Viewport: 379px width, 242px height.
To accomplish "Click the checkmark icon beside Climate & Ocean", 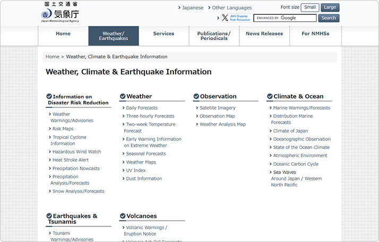I will tap(270, 96).
